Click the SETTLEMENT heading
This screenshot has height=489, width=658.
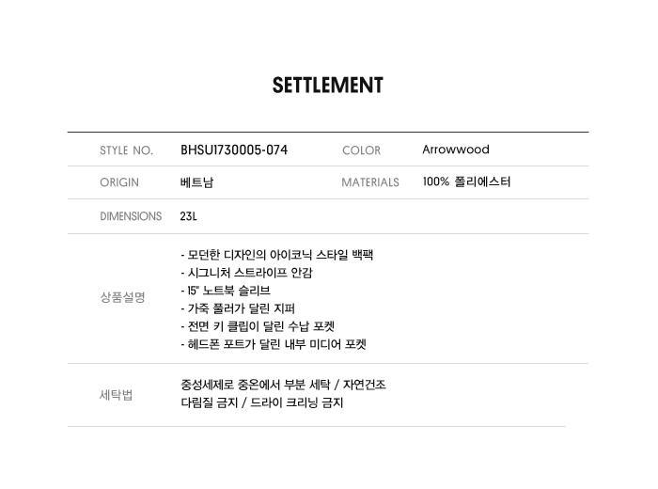pos(328,86)
